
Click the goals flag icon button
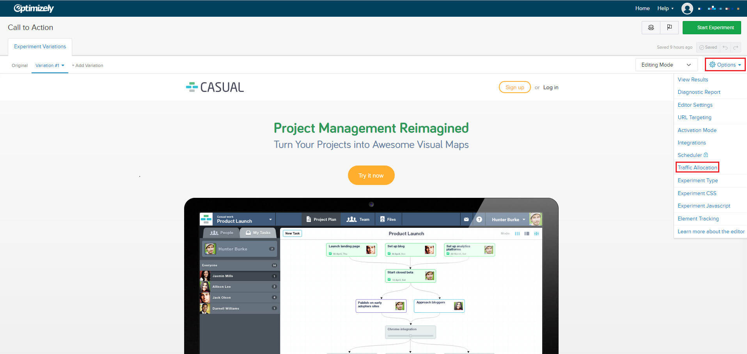(x=669, y=27)
